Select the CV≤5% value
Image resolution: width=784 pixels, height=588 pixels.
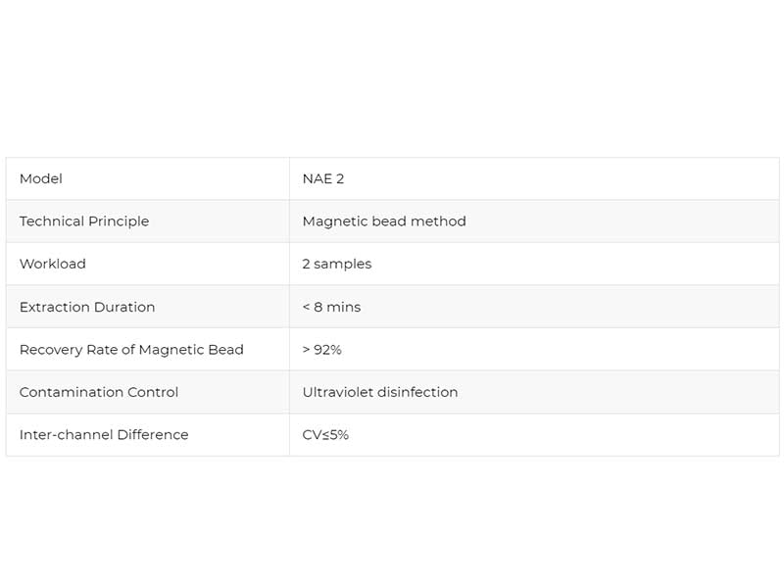tap(325, 435)
